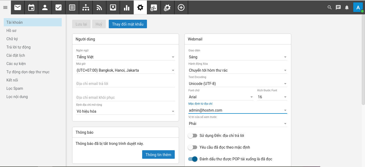
Task: Select 'Chữ ký' in the sidebar
Action: (x=12, y=39)
